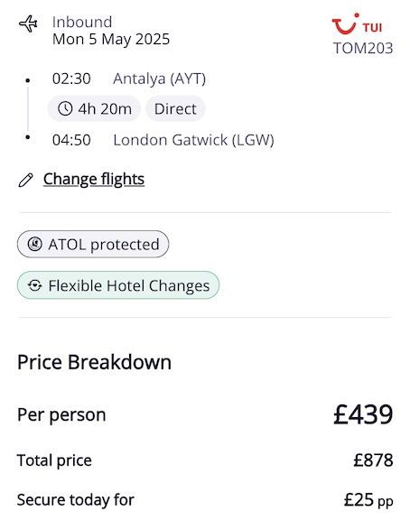The height and width of the screenshot is (530, 410).
Task: Click the Secure today for label
Action: (76, 500)
